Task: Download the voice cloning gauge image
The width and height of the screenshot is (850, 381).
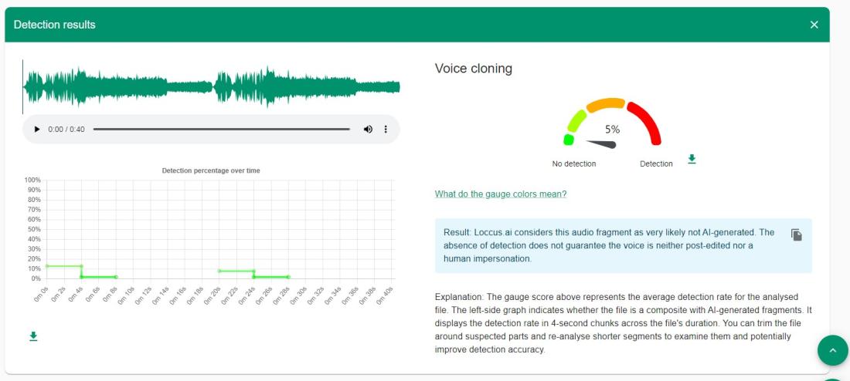Action: 692,158
